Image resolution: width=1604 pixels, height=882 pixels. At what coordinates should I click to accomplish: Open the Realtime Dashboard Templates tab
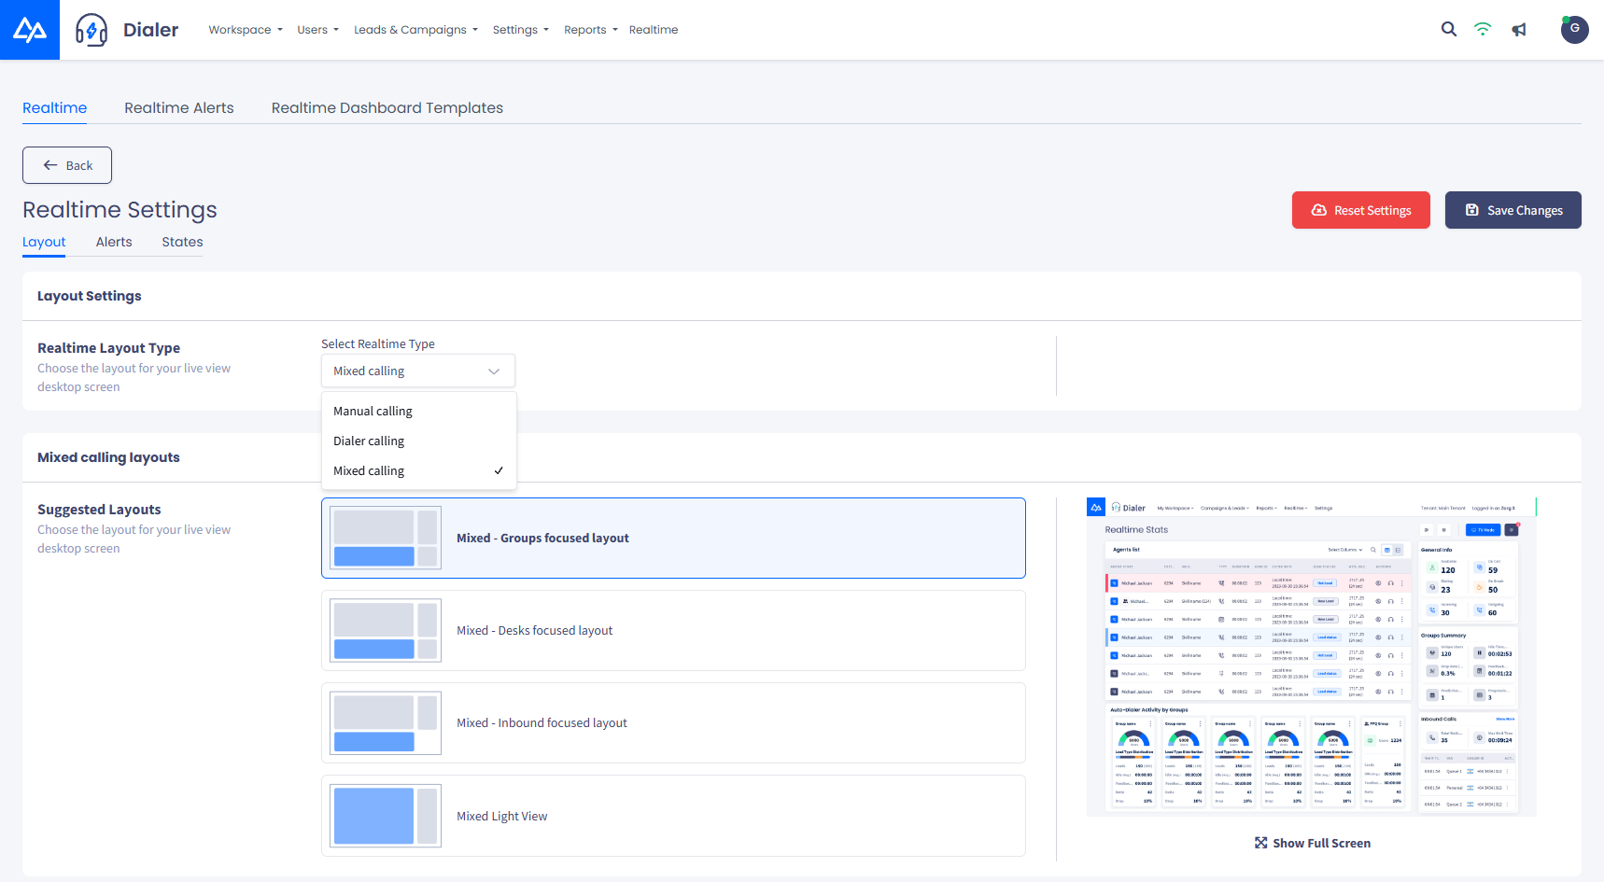click(387, 108)
